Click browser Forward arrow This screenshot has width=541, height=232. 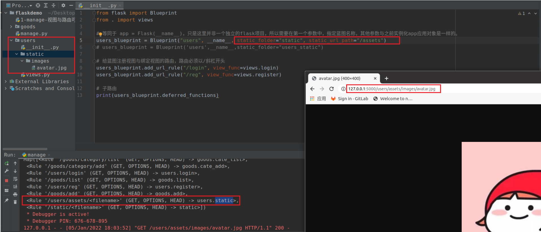tap(322, 89)
